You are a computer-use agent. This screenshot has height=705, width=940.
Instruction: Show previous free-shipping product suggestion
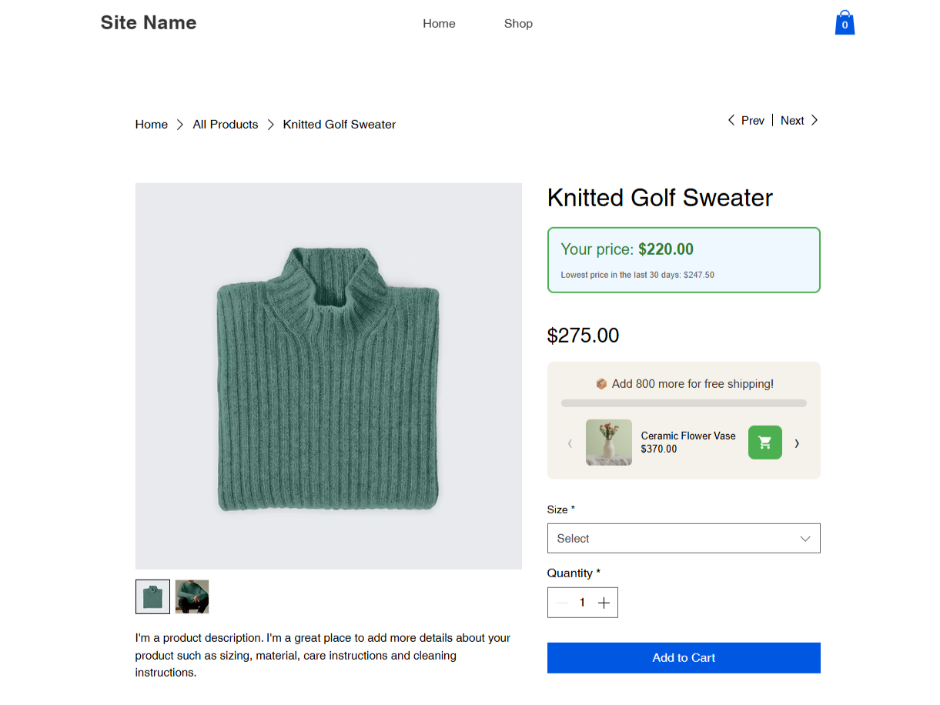[570, 443]
